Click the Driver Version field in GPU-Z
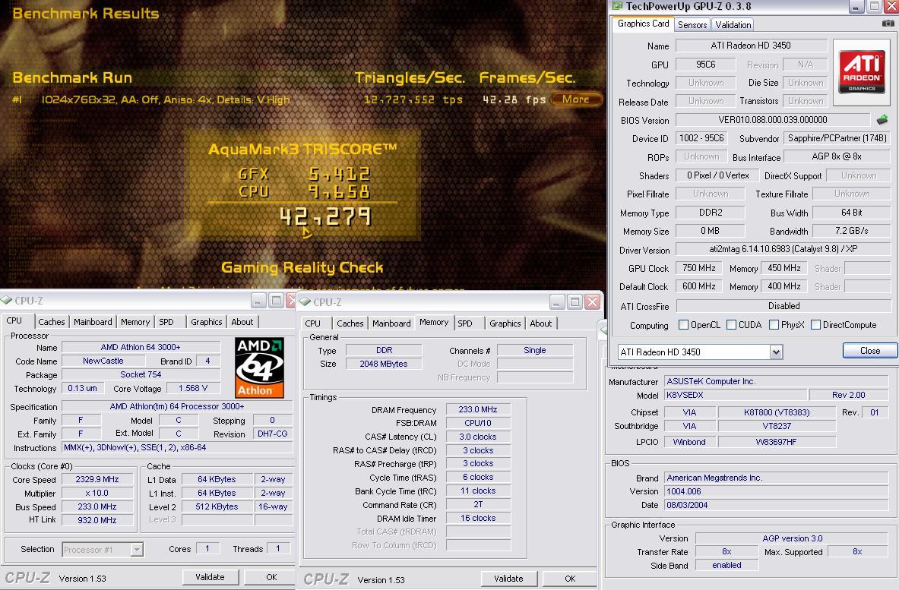This screenshot has height=590, width=899. (783, 249)
